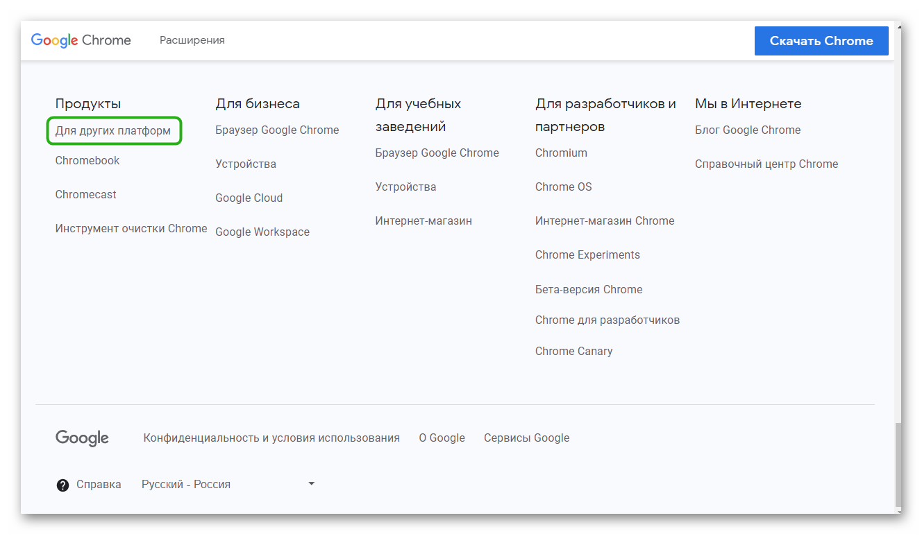Click the Для учебных заведений heading

[419, 115]
